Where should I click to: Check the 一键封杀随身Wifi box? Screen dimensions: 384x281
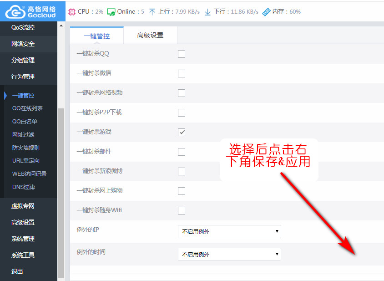point(182,210)
